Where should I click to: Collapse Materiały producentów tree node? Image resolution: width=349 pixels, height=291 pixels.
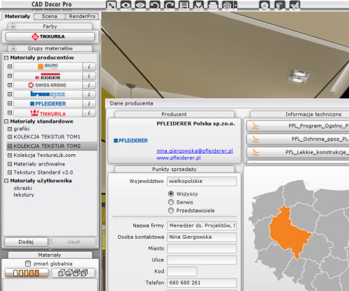[x=6, y=58]
